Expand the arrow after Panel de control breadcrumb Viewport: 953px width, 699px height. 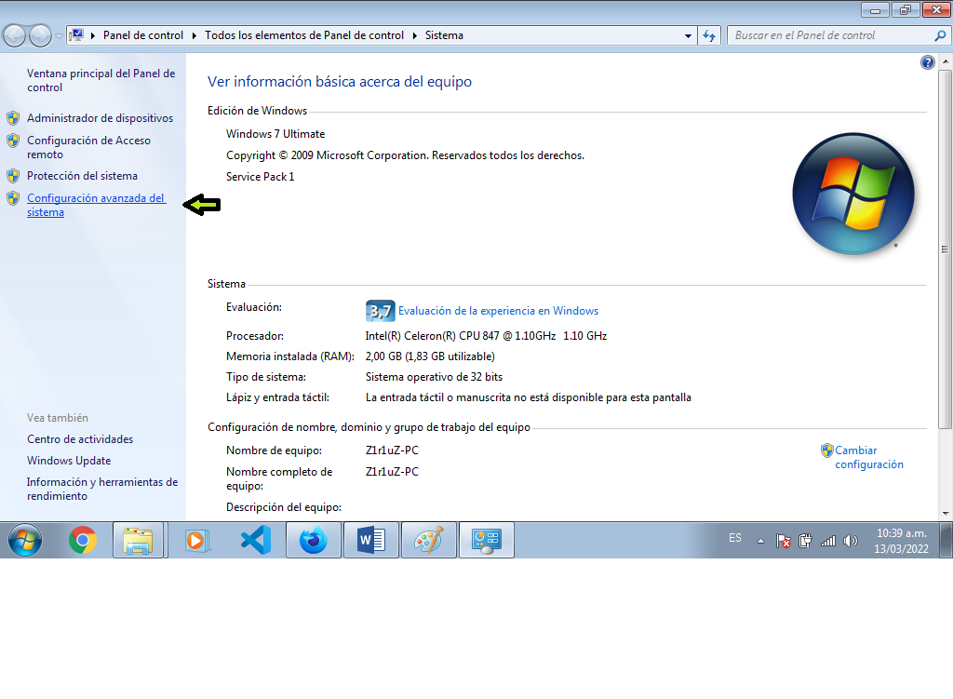pyautogui.click(x=194, y=36)
